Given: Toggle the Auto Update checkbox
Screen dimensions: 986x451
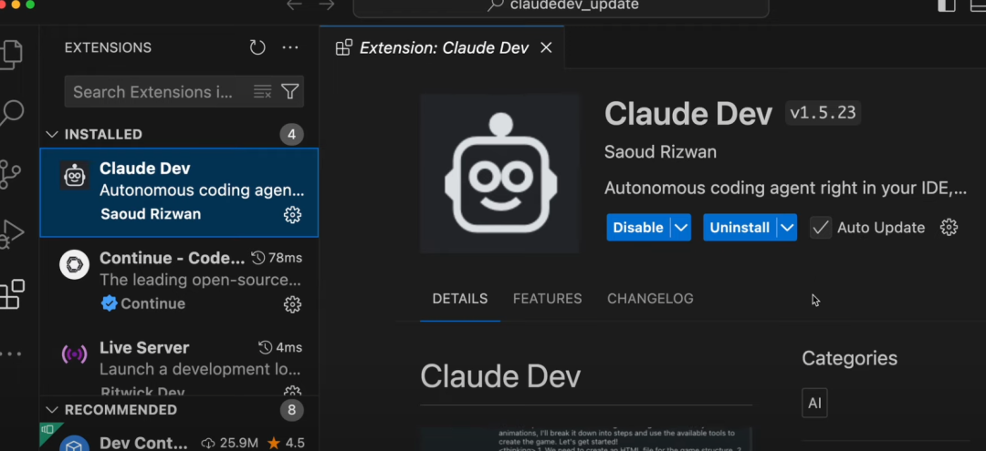Looking at the screenshot, I should pyautogui.click(x=820, y=228).
